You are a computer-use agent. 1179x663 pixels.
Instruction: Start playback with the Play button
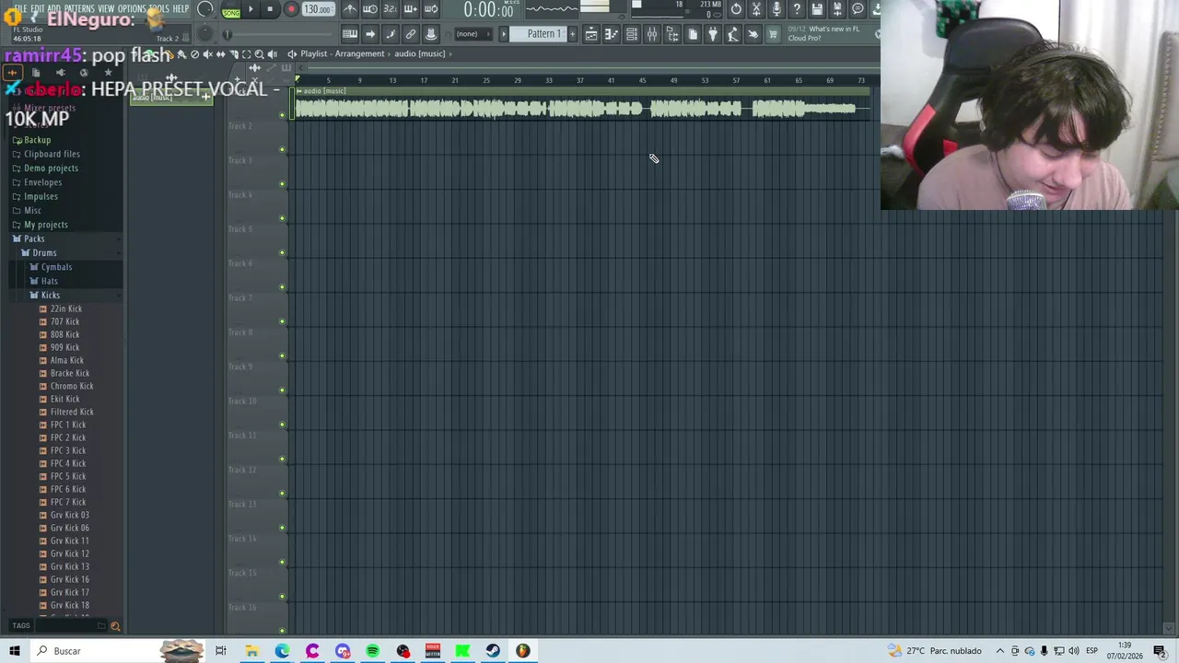251,9
